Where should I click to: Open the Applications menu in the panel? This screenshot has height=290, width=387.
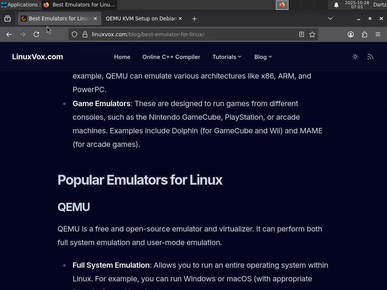click(20, 5)
